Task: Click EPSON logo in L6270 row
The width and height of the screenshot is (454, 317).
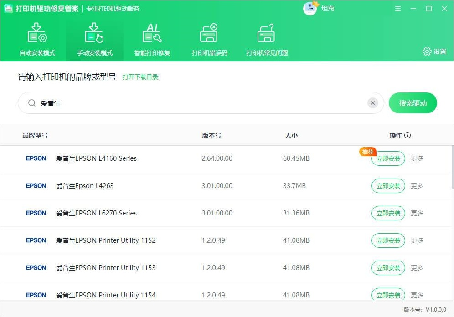Action: click(36, 213)
